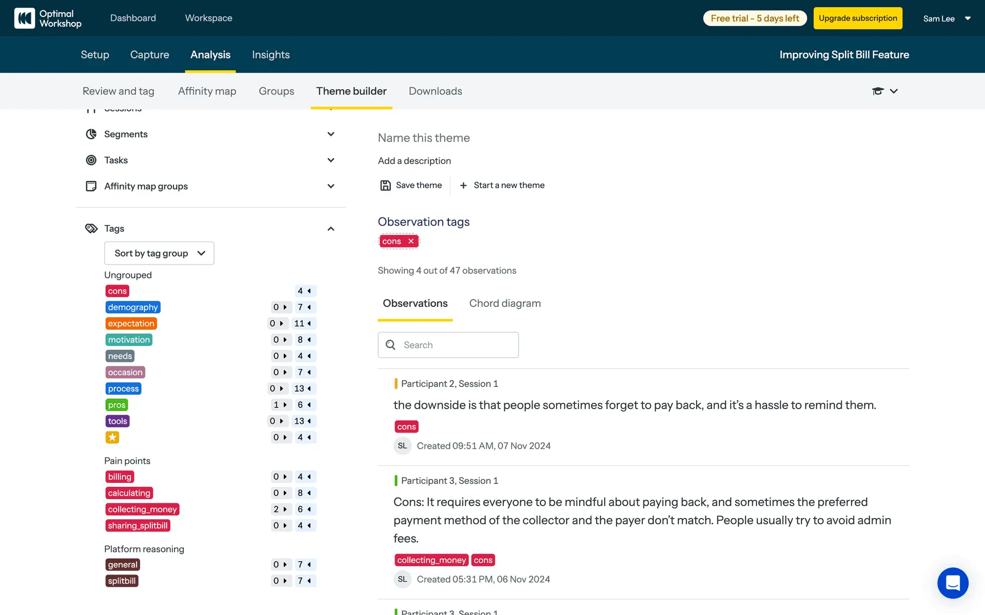
Task: Remove the cons observation tag filter
Action: click(x=411, y=241)
